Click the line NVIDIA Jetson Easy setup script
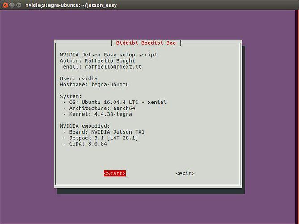This screenshot has height=224, width=299. 108,55
